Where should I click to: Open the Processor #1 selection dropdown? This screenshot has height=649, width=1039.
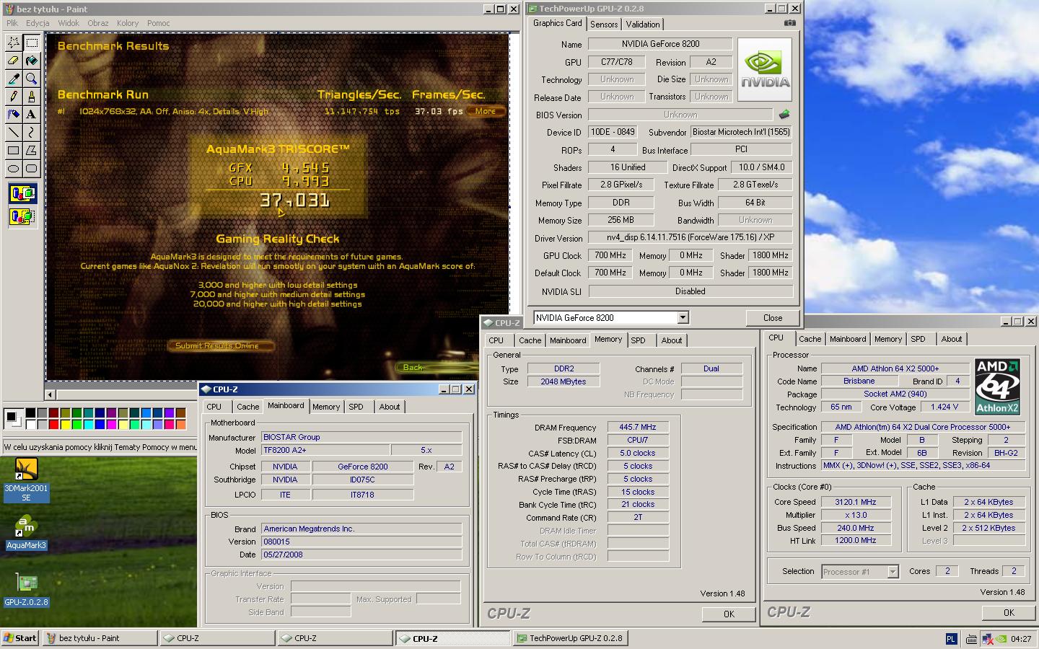coord(893,572)
